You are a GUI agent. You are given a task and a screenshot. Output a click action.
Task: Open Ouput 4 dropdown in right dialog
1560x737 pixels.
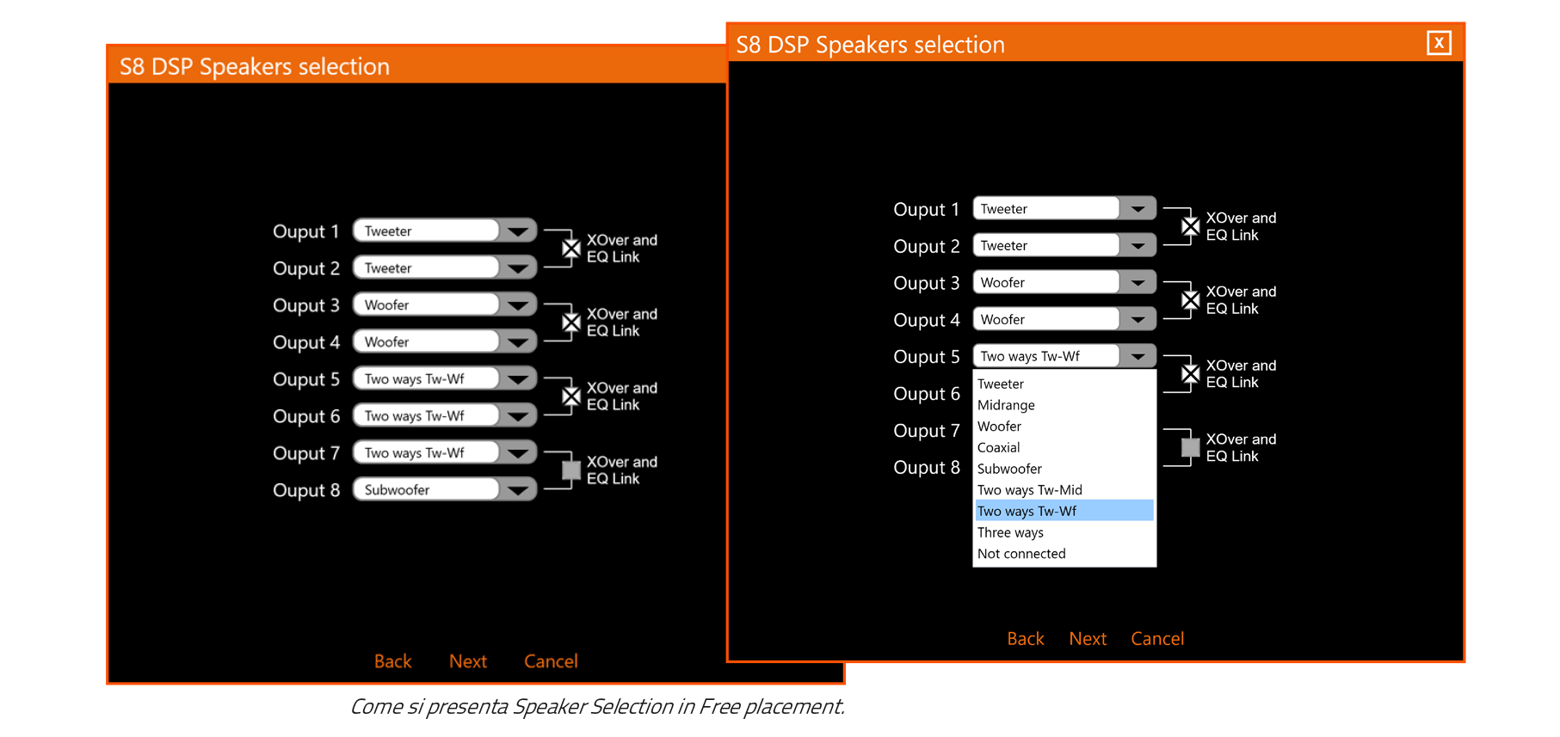tap(1138, 320)
